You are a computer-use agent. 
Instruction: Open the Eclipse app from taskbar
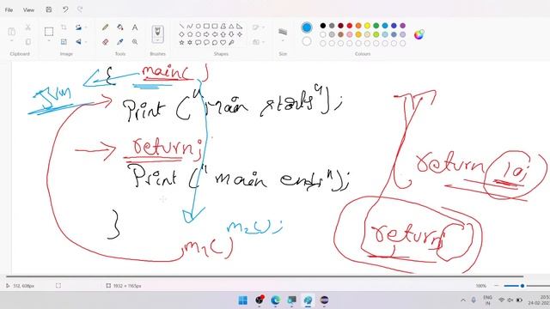click(324, 300)
